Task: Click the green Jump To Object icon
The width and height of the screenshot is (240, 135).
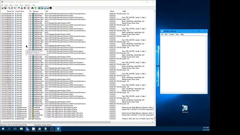Action: [x=35, y=8]
